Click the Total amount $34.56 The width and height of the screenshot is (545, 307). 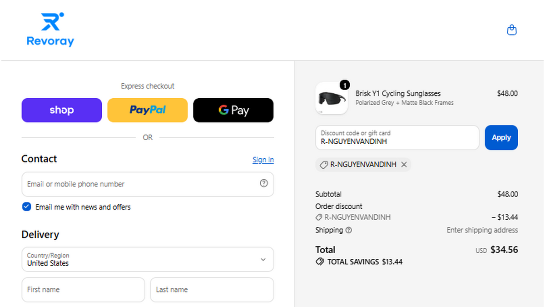[504, 250]
